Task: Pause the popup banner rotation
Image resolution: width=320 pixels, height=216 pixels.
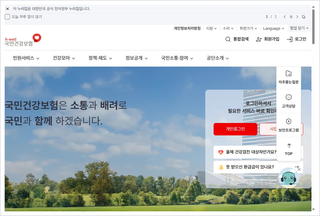Action: pyautogui.click(x=291, y=17)
